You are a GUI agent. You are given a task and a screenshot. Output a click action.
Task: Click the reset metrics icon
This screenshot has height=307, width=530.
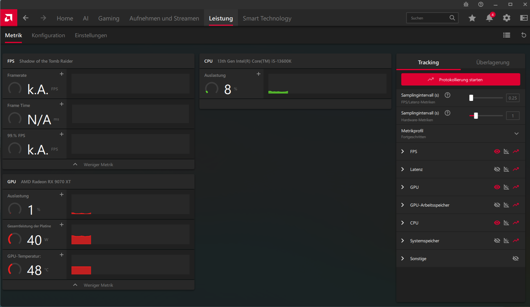[x=524, y=35]
